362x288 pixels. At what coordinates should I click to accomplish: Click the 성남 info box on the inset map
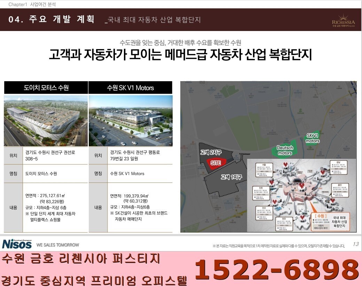[x=338, y=168]
